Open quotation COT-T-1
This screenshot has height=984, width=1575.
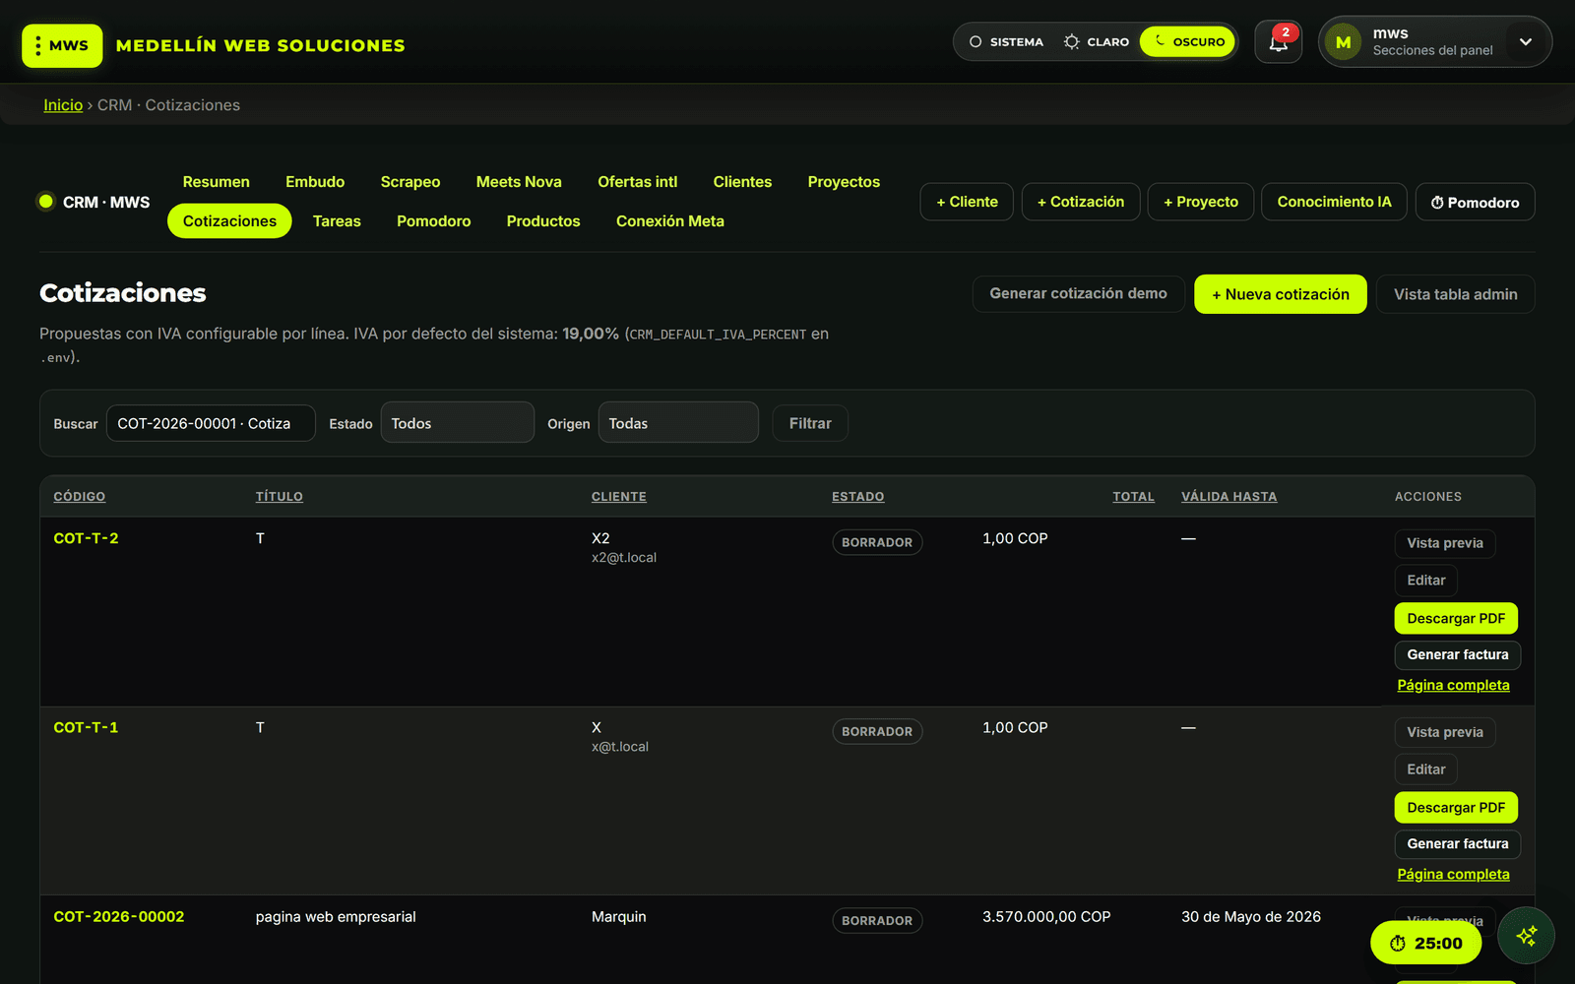(86, 727)
